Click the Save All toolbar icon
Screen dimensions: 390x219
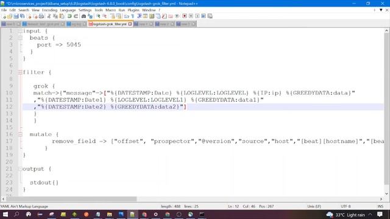coord(23,16)
